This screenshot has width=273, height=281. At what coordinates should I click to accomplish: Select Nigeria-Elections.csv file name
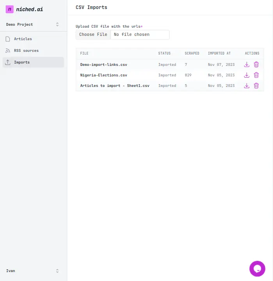pos(103,75)
